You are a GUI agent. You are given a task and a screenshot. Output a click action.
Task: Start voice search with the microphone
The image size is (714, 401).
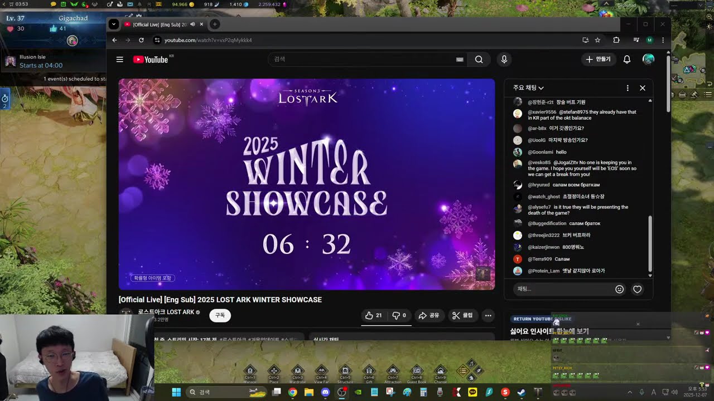[x=504, y=60]
